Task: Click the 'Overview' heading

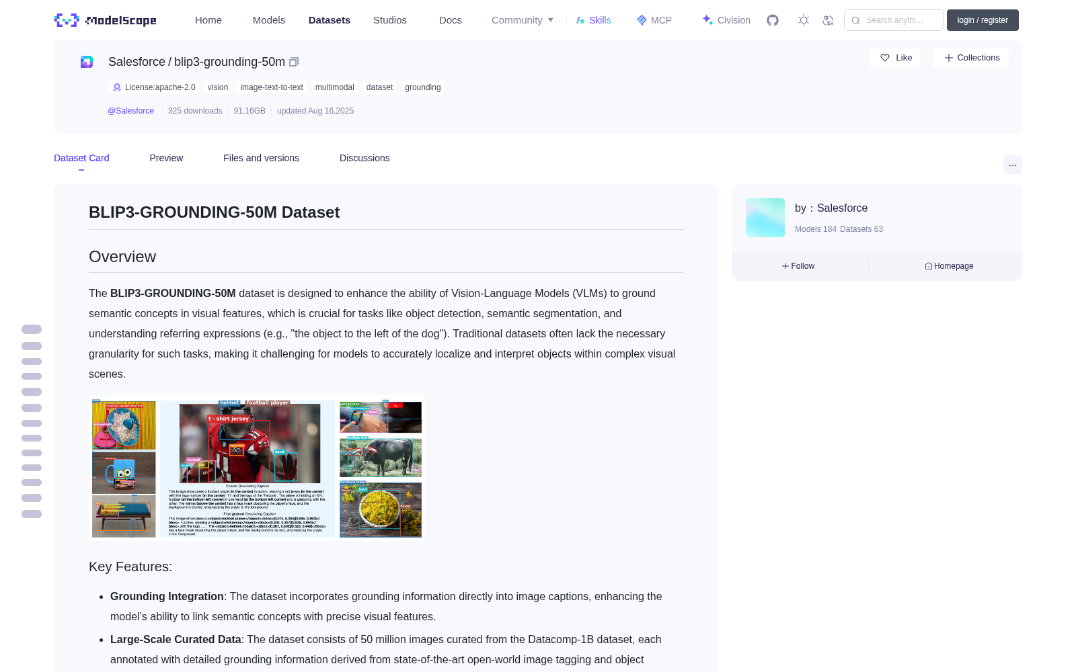Action: pyautogui.click(x=122, y=257)
